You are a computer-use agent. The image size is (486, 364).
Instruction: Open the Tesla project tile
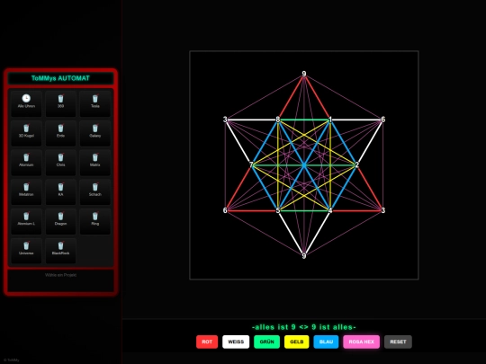pos(95,103)
